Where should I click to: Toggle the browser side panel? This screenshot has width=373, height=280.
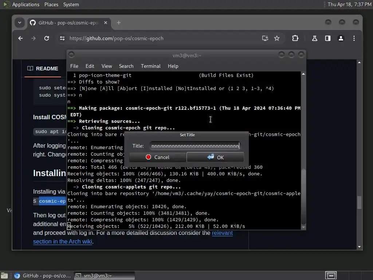[x=328, y=38]
